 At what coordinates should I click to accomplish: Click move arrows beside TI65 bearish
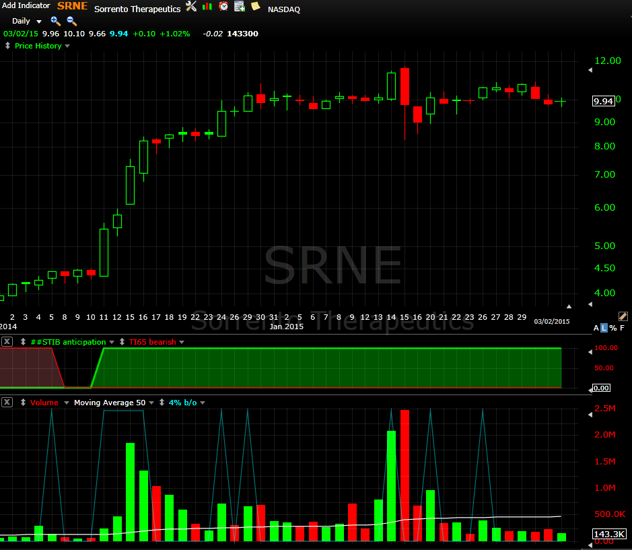click(x=122, y=342)
